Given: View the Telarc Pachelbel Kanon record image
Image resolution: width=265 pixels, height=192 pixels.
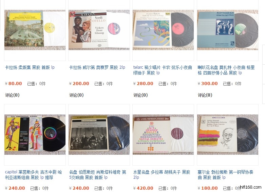Looking at the screenshot, I should click(163, 30).
